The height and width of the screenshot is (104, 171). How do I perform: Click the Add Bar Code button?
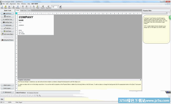coord(7,22)
